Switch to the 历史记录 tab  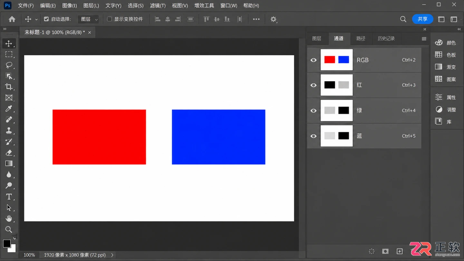(386, 38)
